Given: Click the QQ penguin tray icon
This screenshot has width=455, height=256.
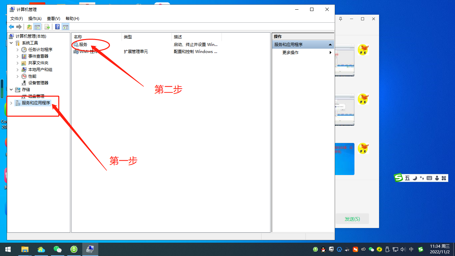Looking at the screenshot, I should tap(323, 249).
